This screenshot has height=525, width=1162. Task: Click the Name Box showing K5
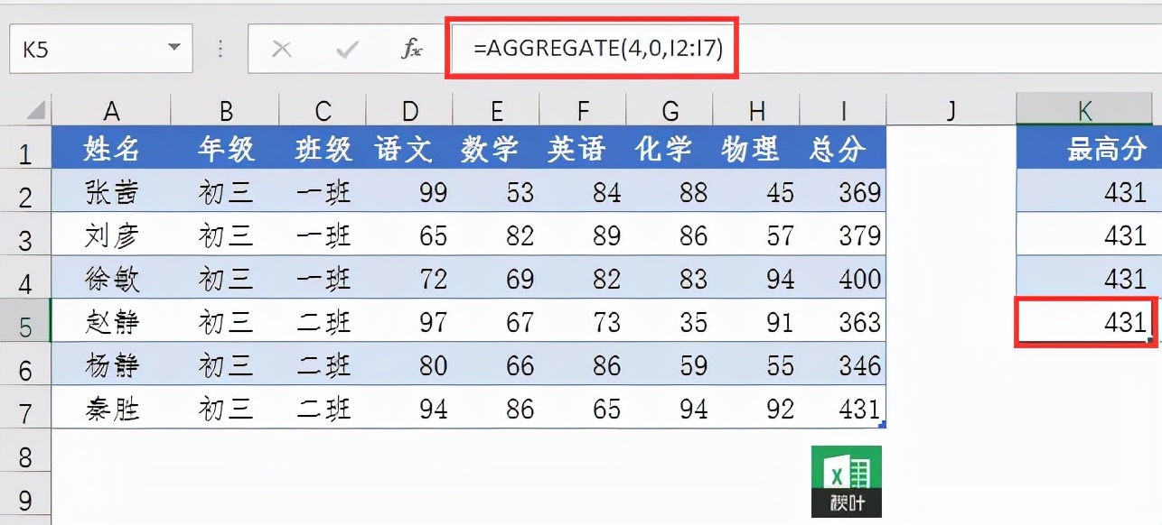tap(101, 49)
